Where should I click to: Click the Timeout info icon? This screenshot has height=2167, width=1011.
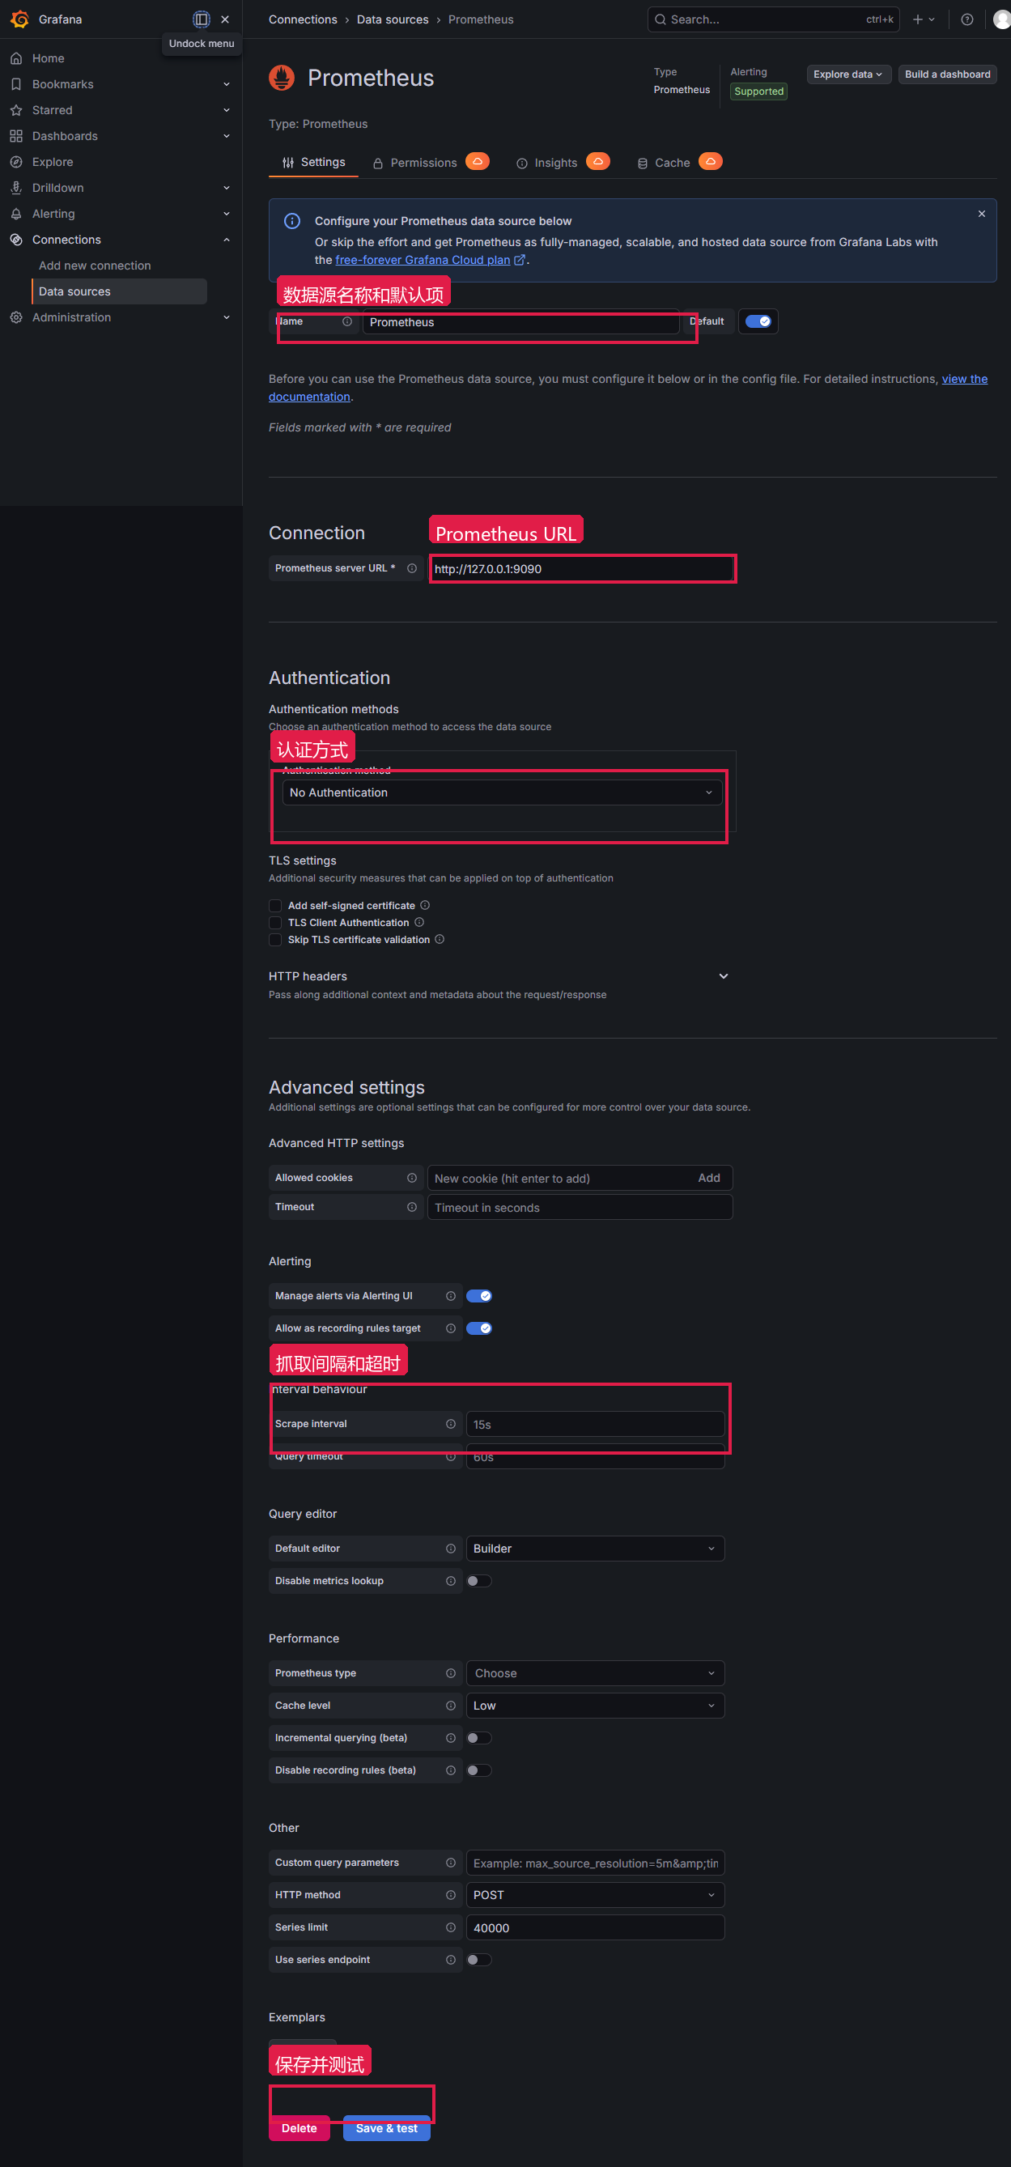pyautogui.click(x=411, y=1207)
